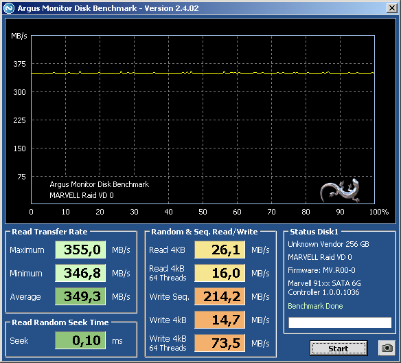Click the 100% x-axis label

[379, 212]
